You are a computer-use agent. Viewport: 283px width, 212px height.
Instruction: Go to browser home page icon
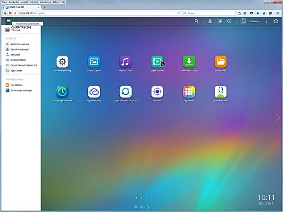point(264,13)
